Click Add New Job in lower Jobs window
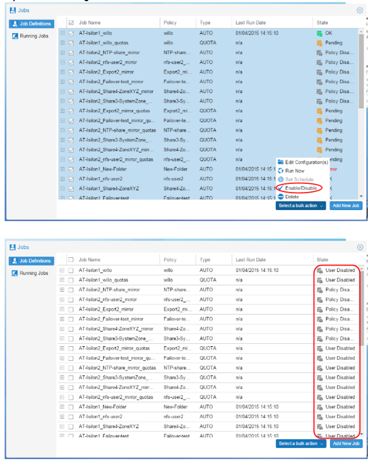 (x=346, y=443)
